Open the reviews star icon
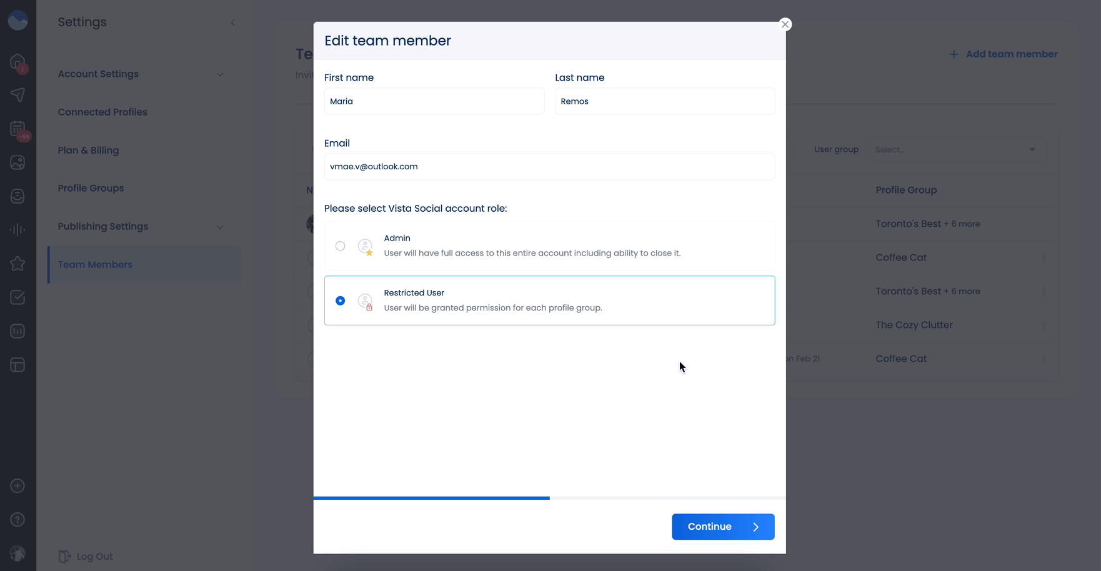 [x=17, y=264]
